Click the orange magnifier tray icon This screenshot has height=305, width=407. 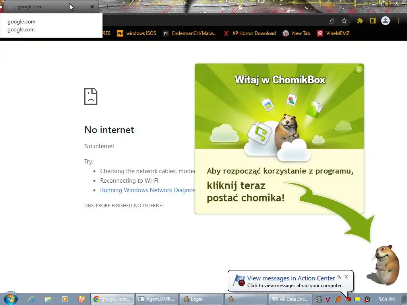338,299
